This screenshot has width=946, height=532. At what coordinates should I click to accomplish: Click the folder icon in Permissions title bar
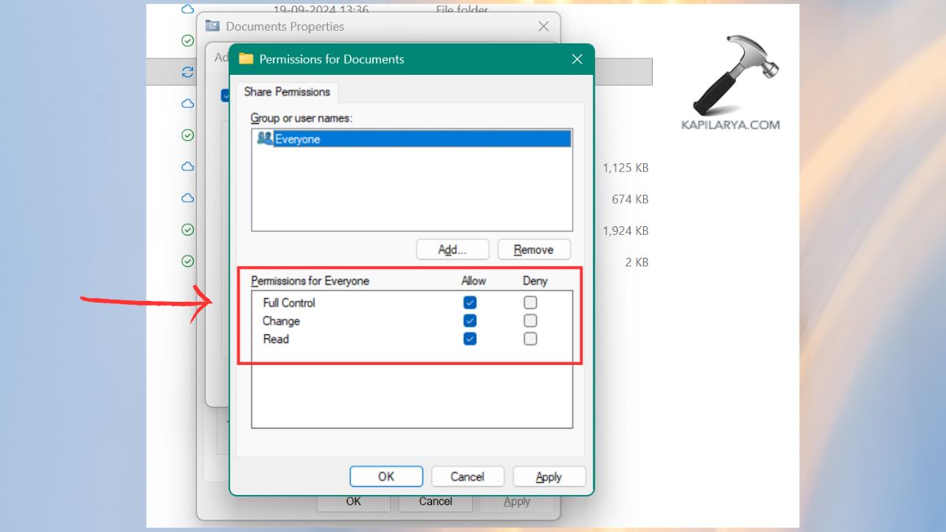[246, 59]
